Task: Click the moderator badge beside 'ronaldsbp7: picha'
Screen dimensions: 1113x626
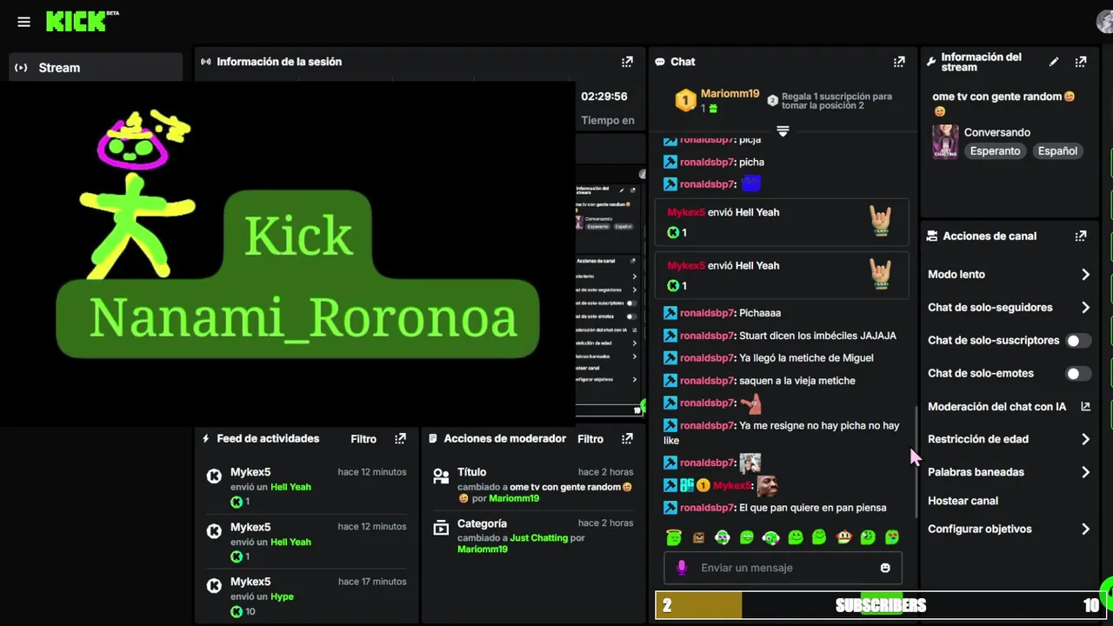Action: click(670, 162)
